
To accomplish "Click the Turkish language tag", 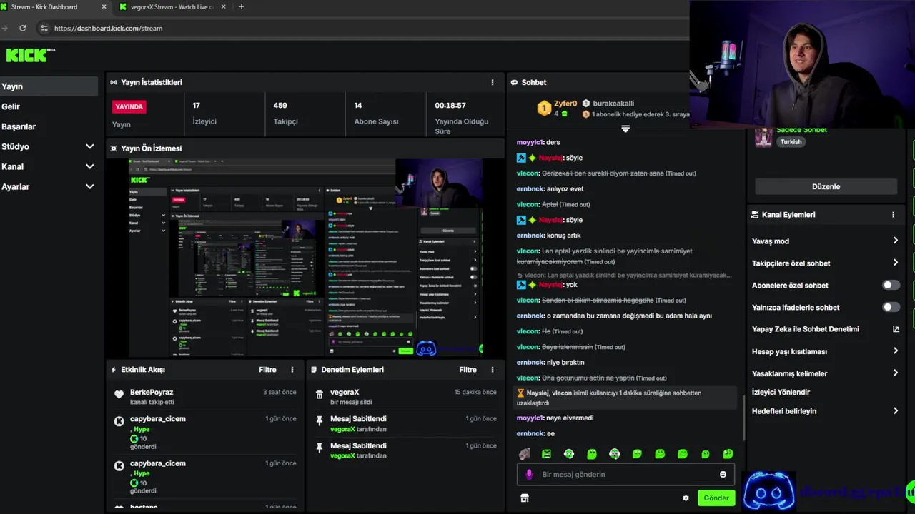I will (791, 142).
